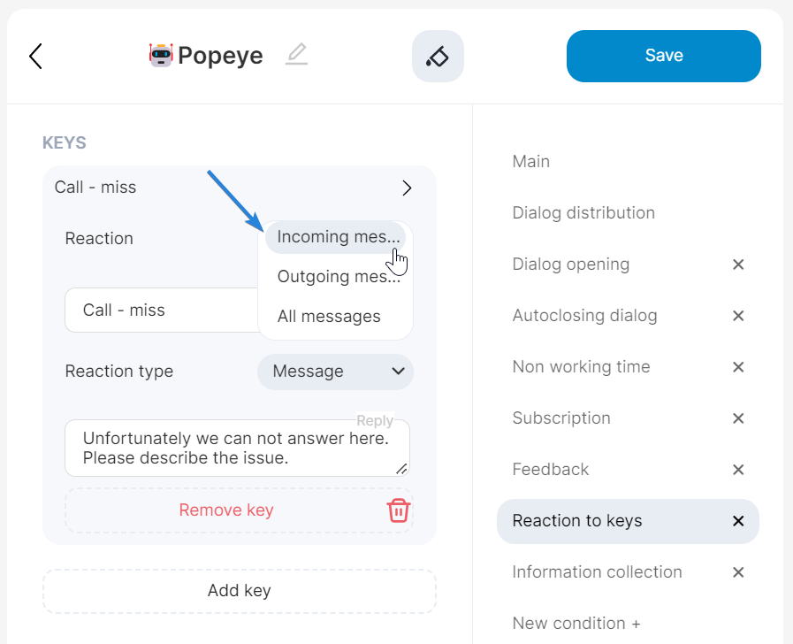Viewport: 793px width, 644px height.
Task: Expand the Call - miss key settings
Action: coord(407,188)
